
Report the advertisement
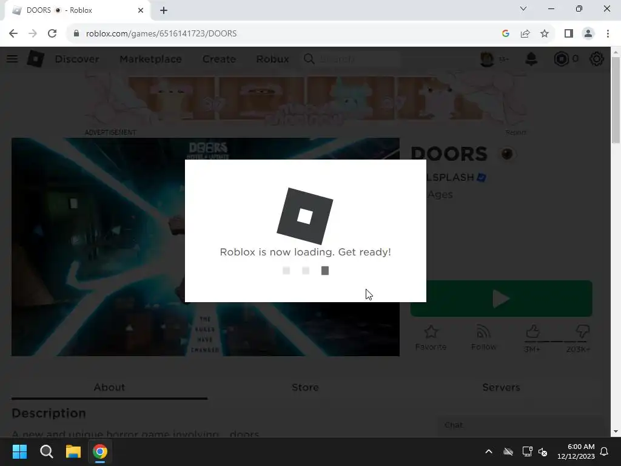tap(515, 132)
